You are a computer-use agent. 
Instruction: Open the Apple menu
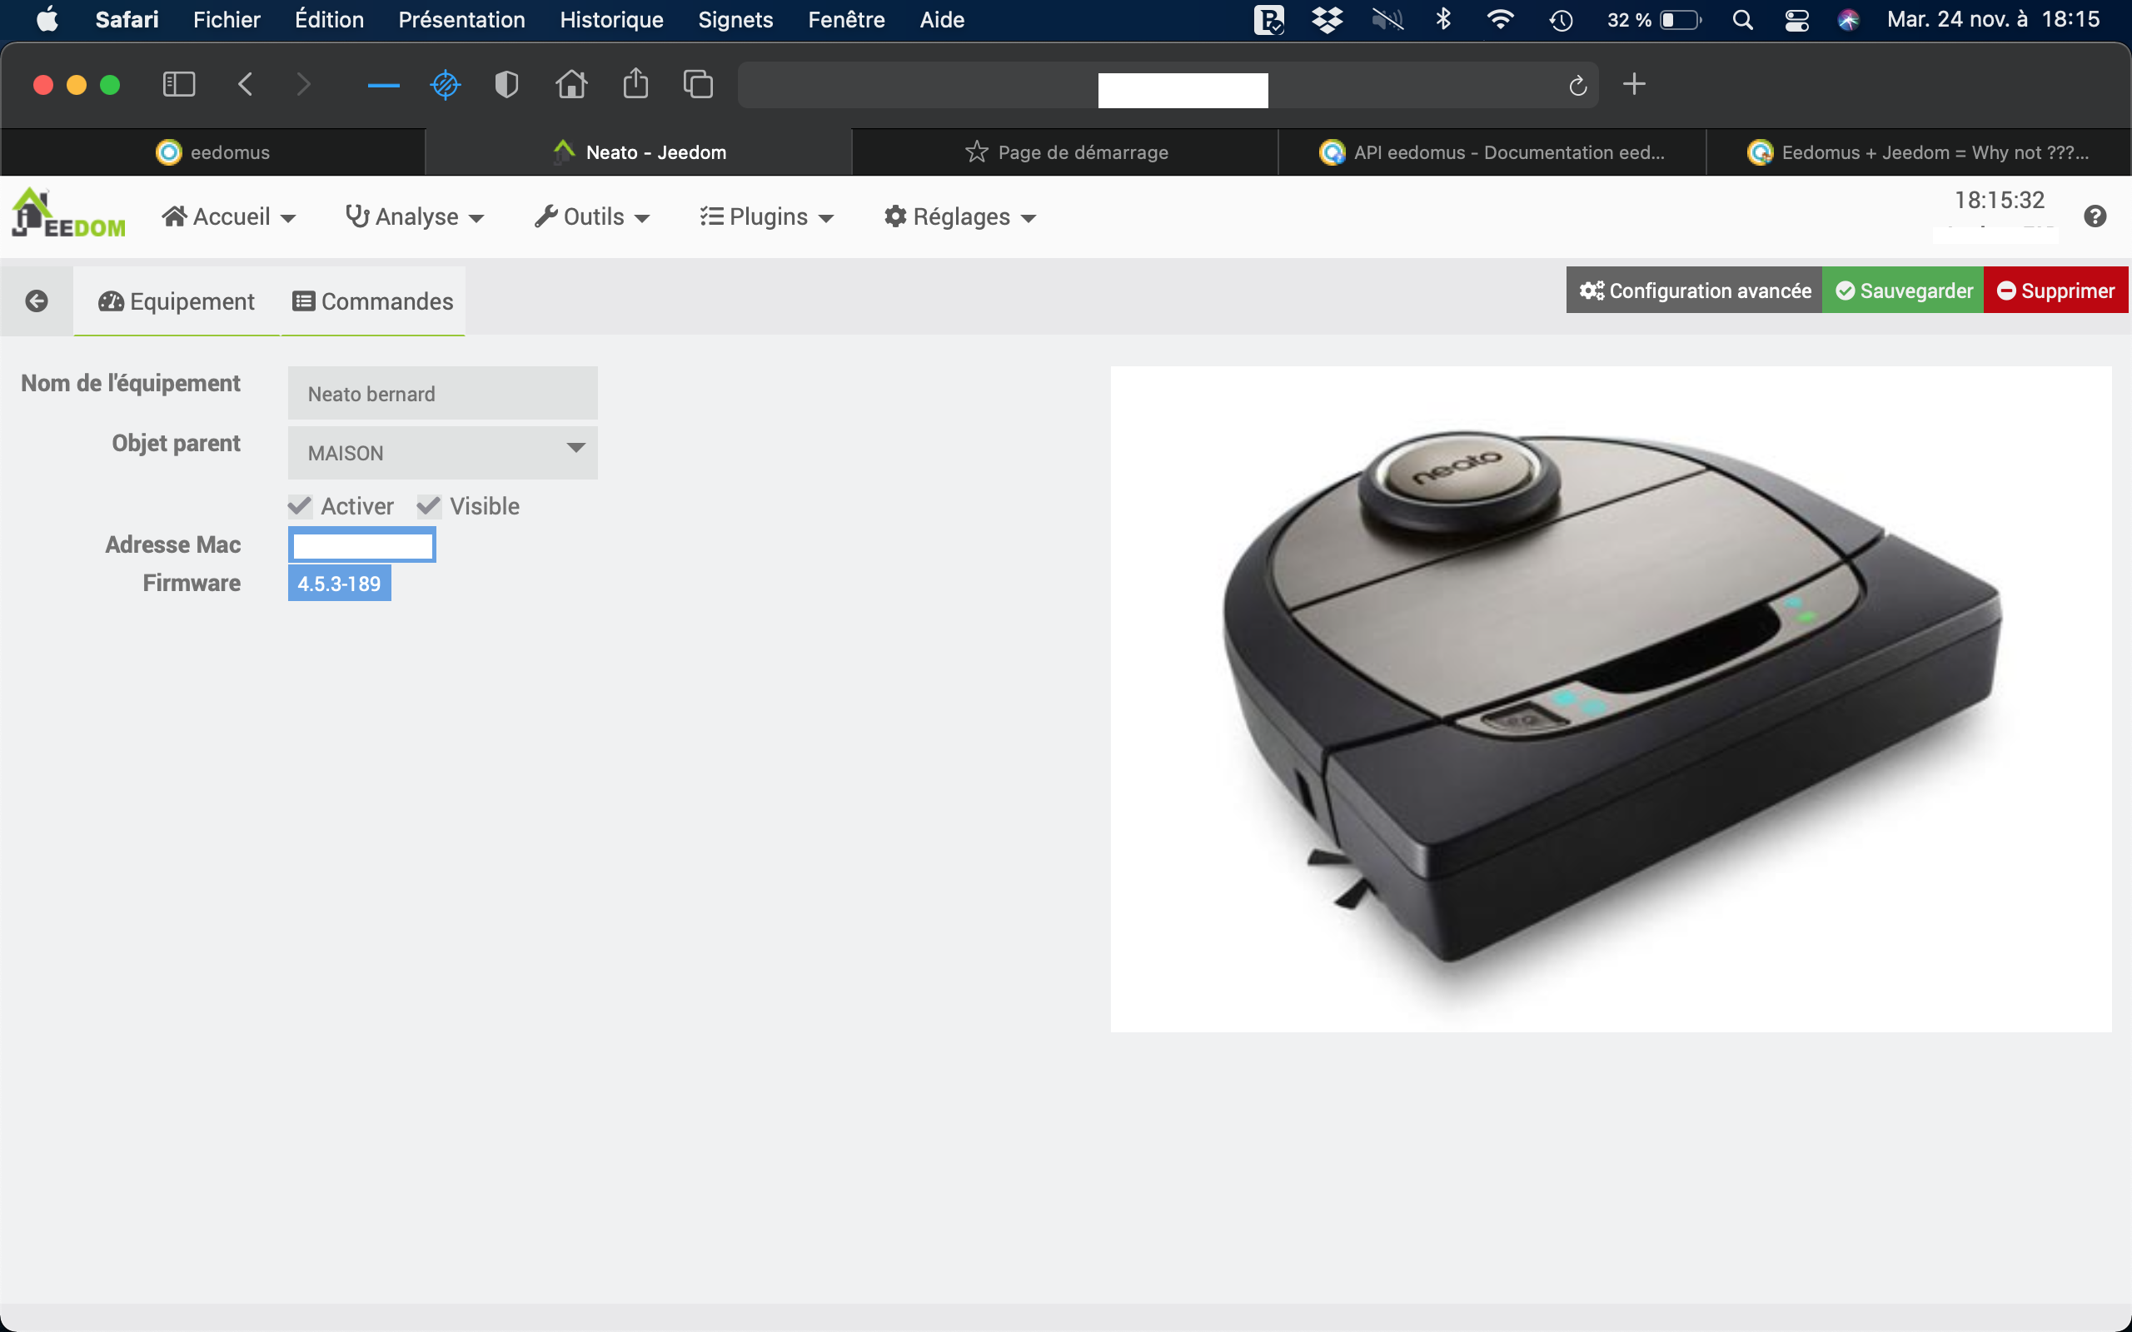tap(47, 19)
